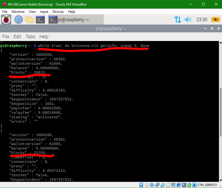Screen dimensions: 222x188
Task: Click the "errors" : "" line
Action: (x=24, y=122)
